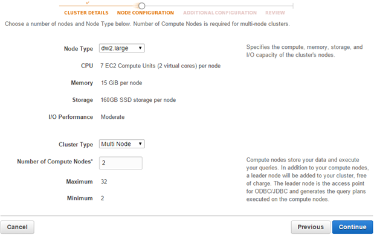Click the Cancel button

point(18,227)
